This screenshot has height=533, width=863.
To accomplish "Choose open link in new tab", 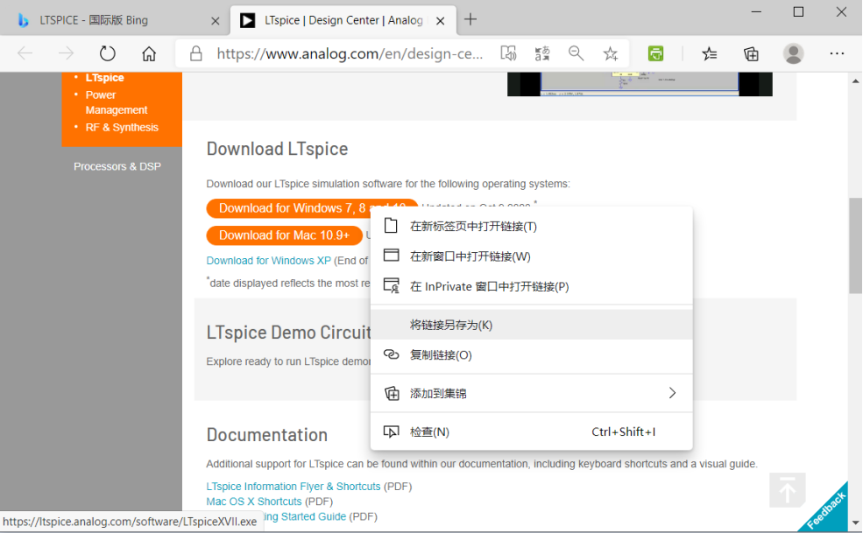I will coord(531,226).
